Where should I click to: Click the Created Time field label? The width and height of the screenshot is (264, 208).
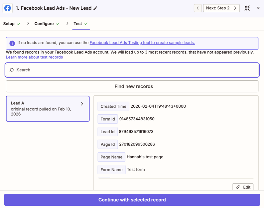point(113,106)
